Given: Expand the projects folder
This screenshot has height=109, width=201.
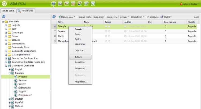Looking at the screenshot, I should click(x=6, y=25).
